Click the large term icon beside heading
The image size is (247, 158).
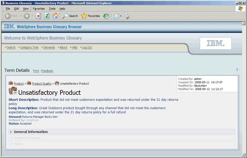[13, 91]
